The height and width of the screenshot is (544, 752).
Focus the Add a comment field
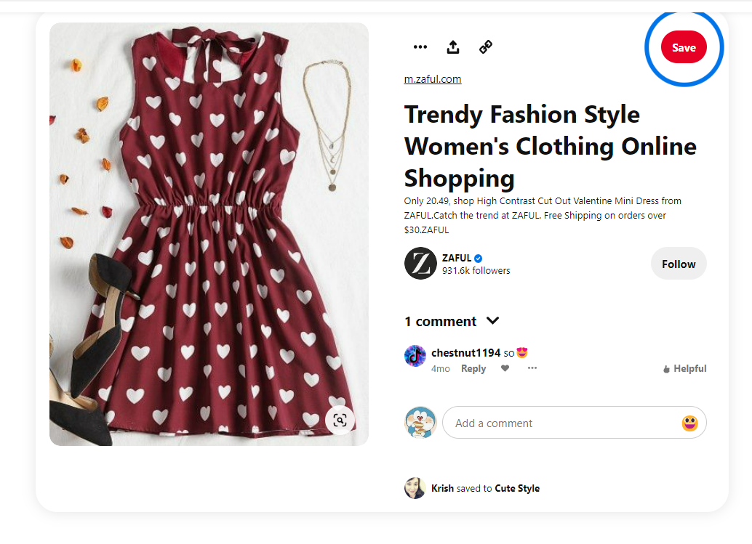click(x=560, y=423)
